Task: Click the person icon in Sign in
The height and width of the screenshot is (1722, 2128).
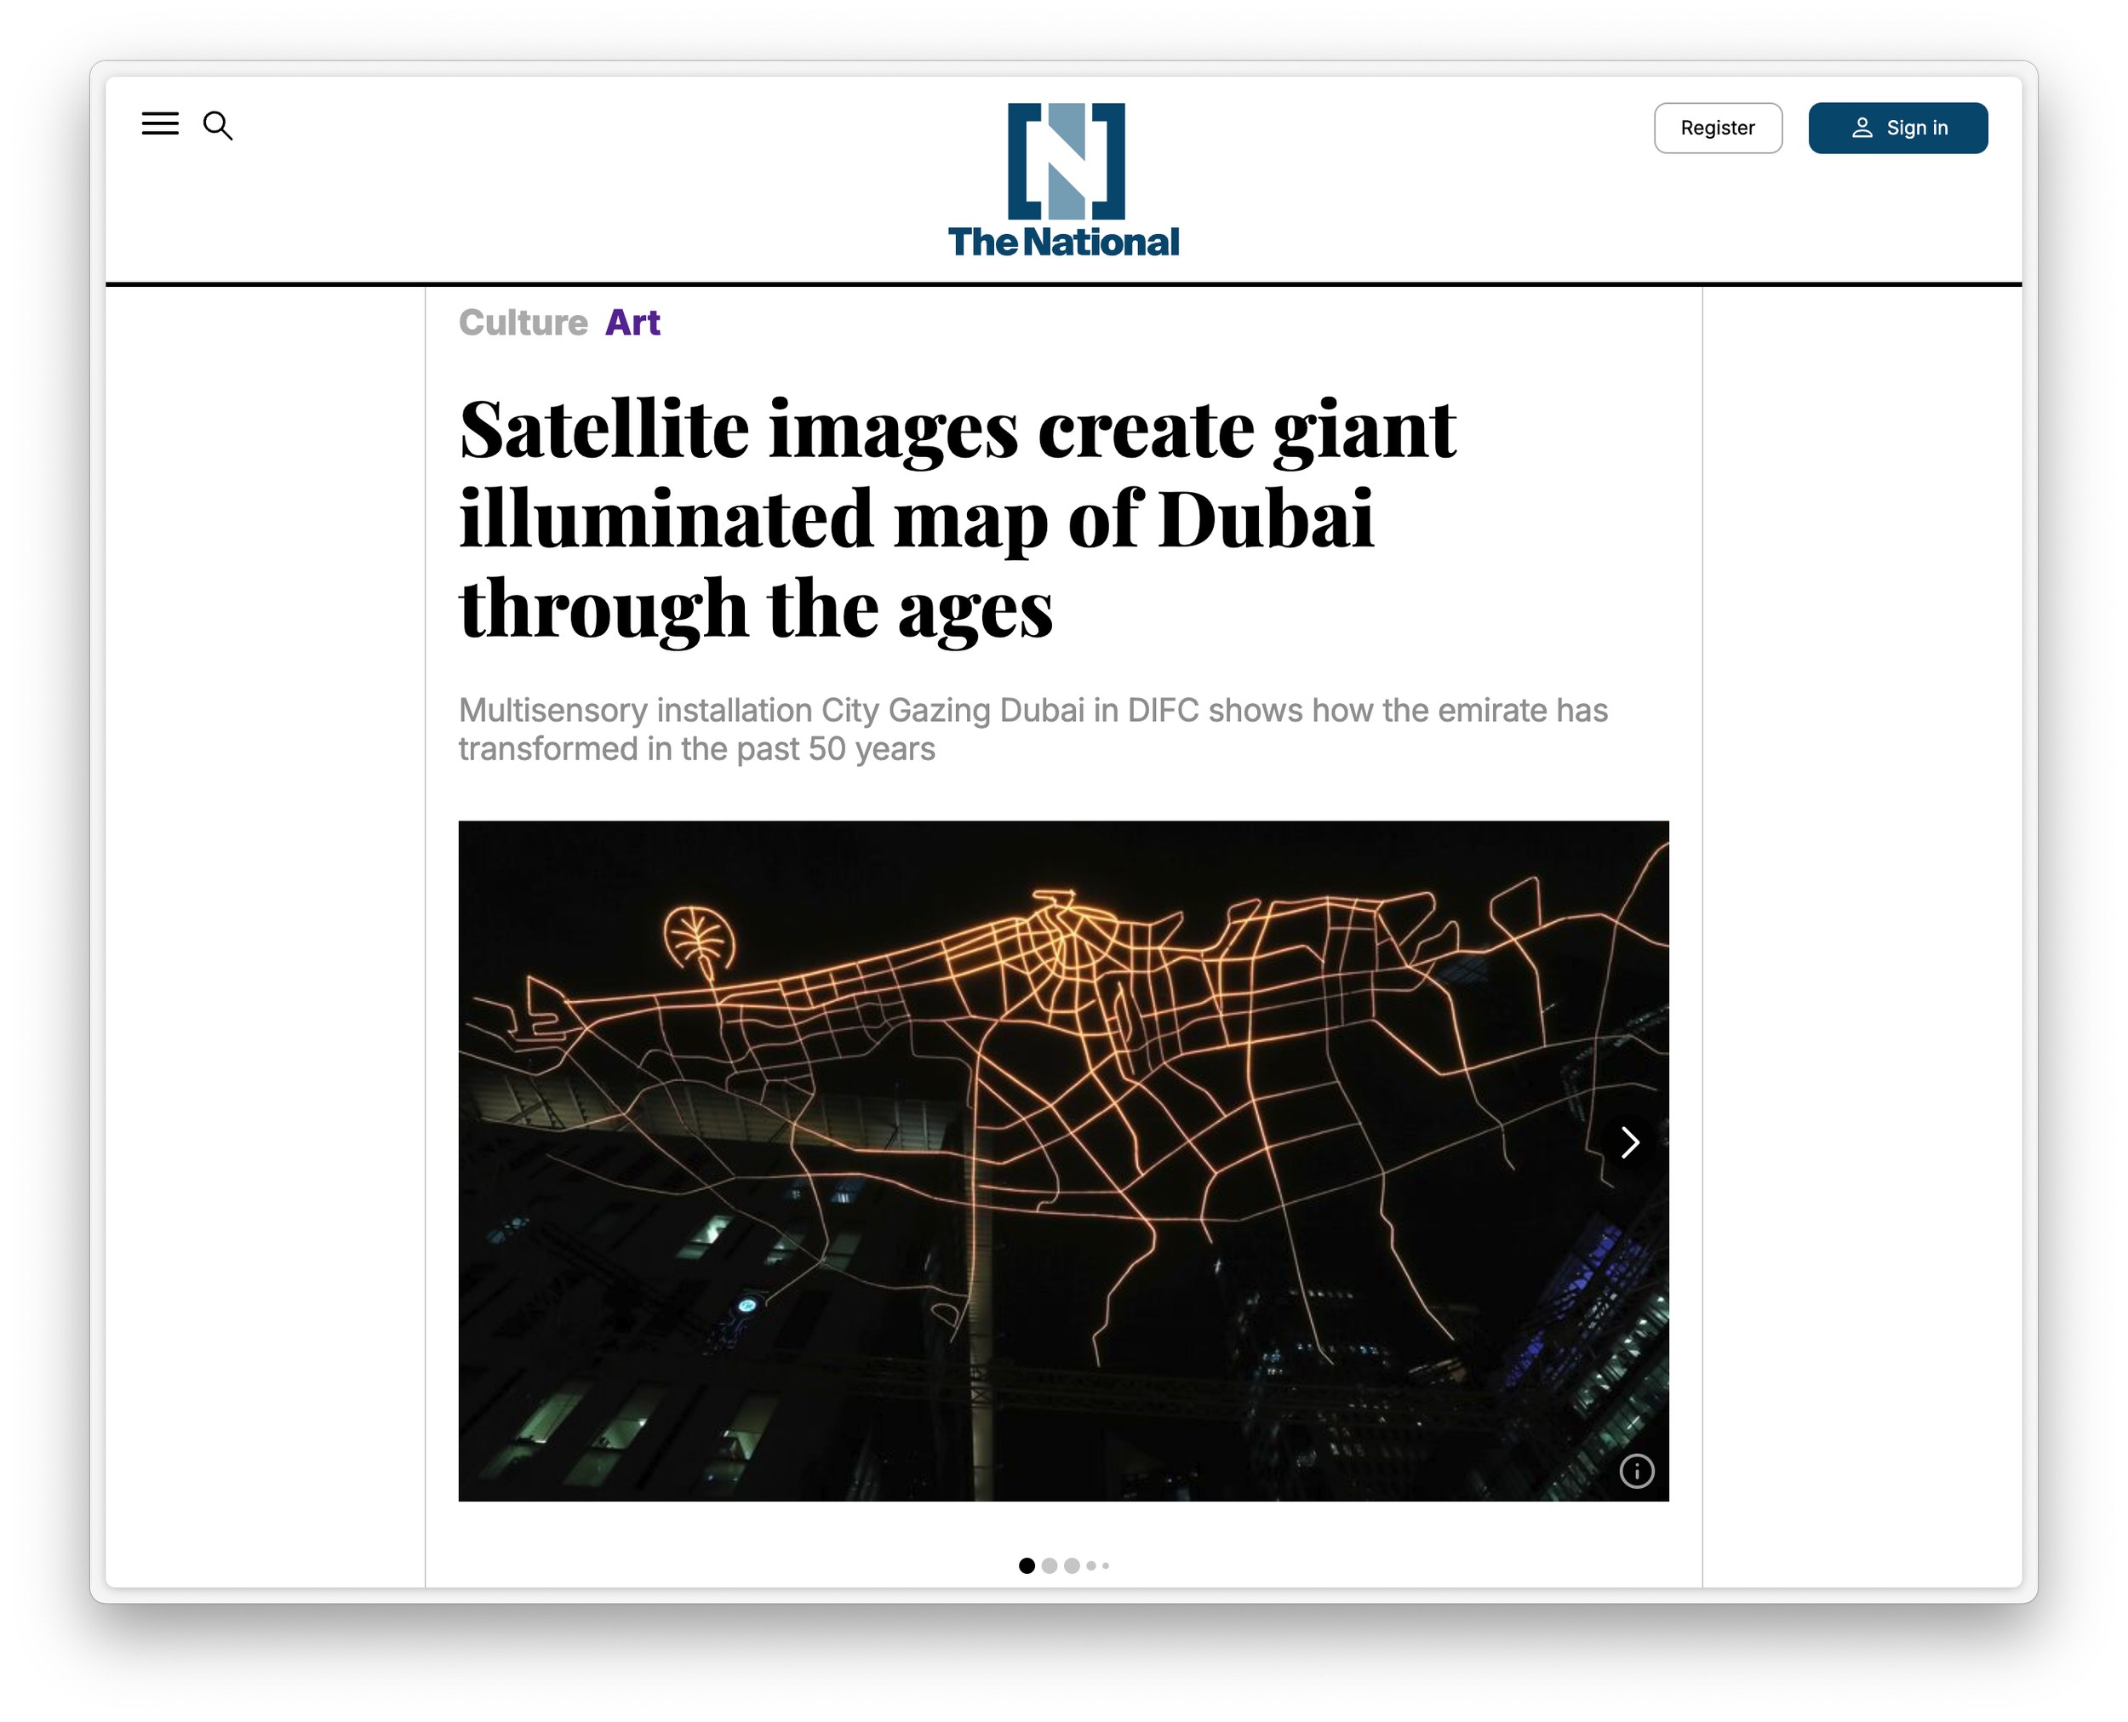Action: click(1861, 128)
